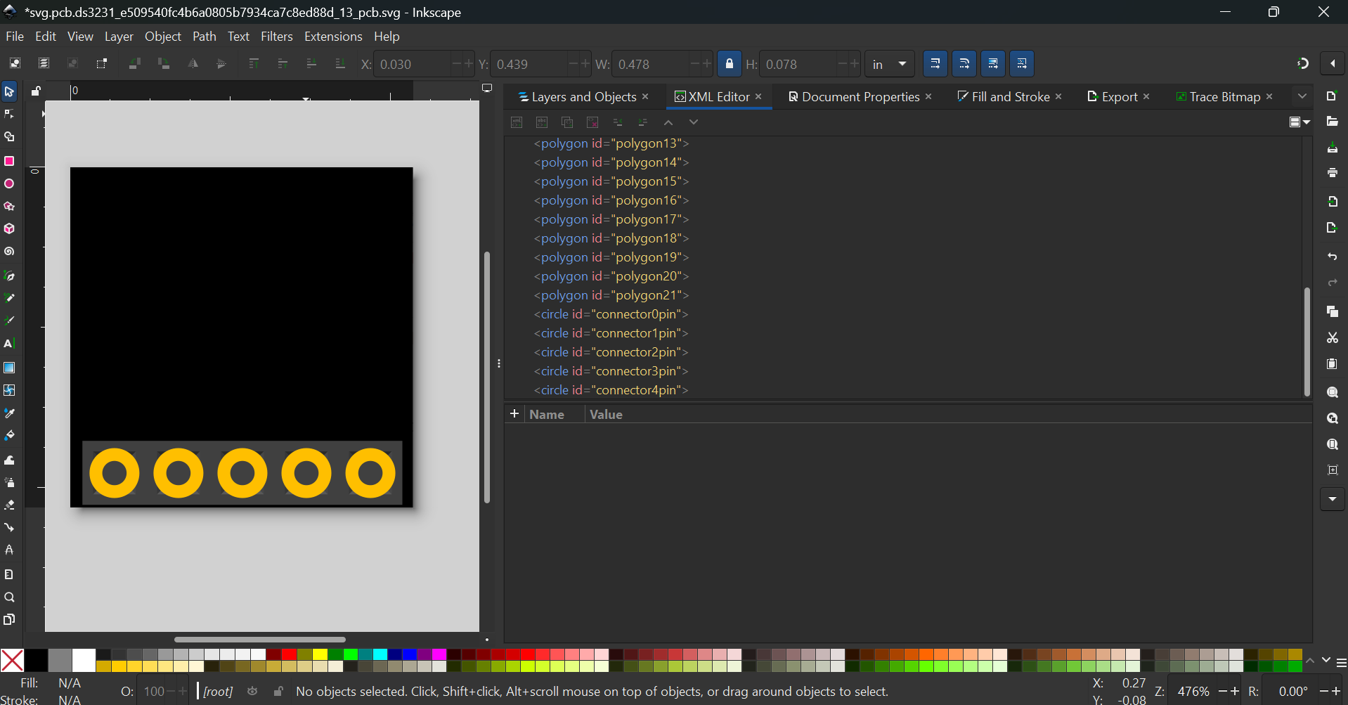The height and width of the screenshot is (705, 1348).
Task: Click the XML panel vertical scrollbar
Action: (1307, 342)
